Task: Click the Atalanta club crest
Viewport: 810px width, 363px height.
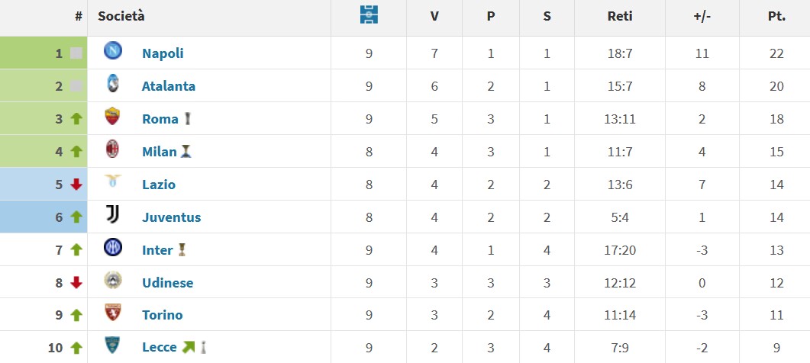Action: pyautogui.click(x=113, y=83)
